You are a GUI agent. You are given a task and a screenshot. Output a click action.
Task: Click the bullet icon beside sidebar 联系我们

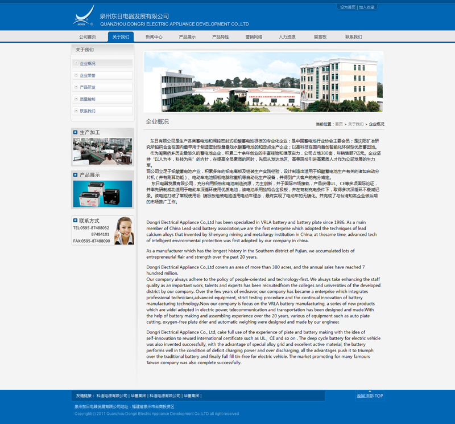click(x=76, y=111)
